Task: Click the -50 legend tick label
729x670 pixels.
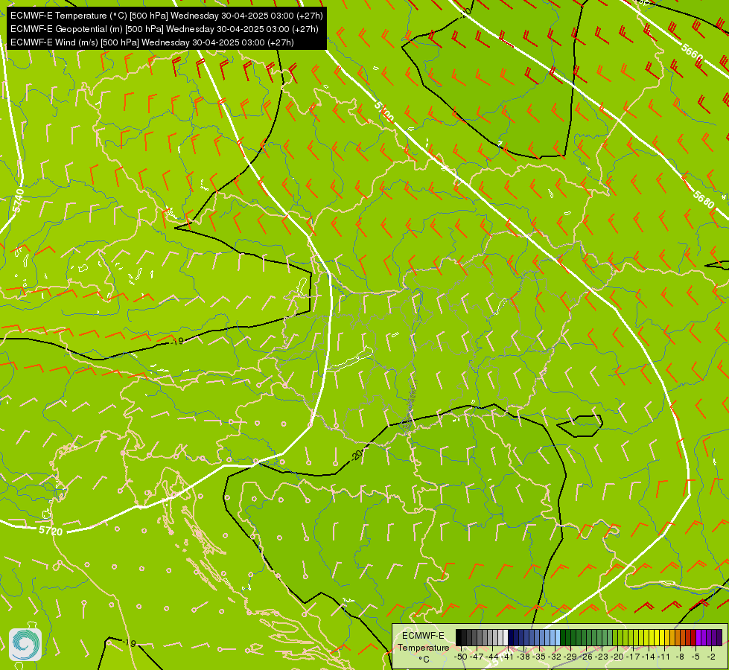Action: [x=461, y=657]
